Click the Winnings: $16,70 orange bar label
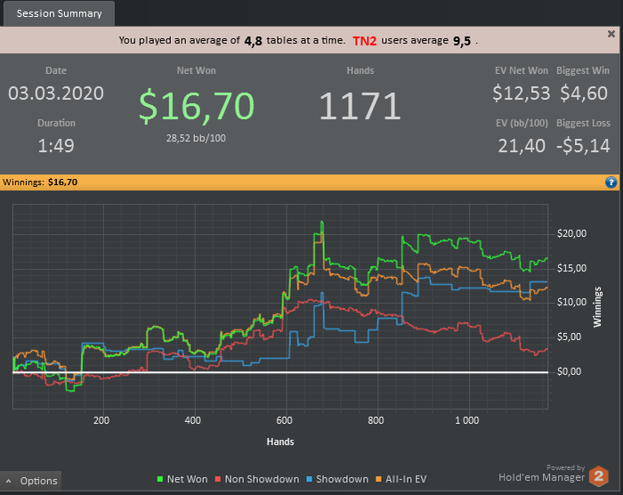623x495 pixels. pyautogui.click(x=40, y=183)
